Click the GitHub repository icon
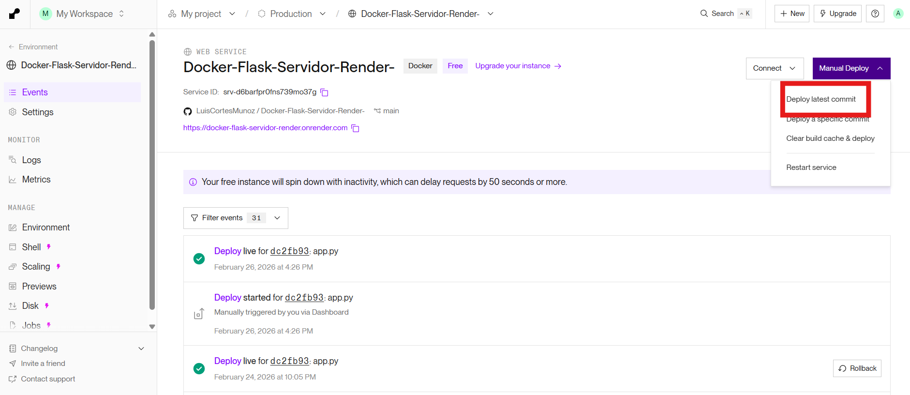This screenshot has height=395, width=910. (x=188, y=111)
